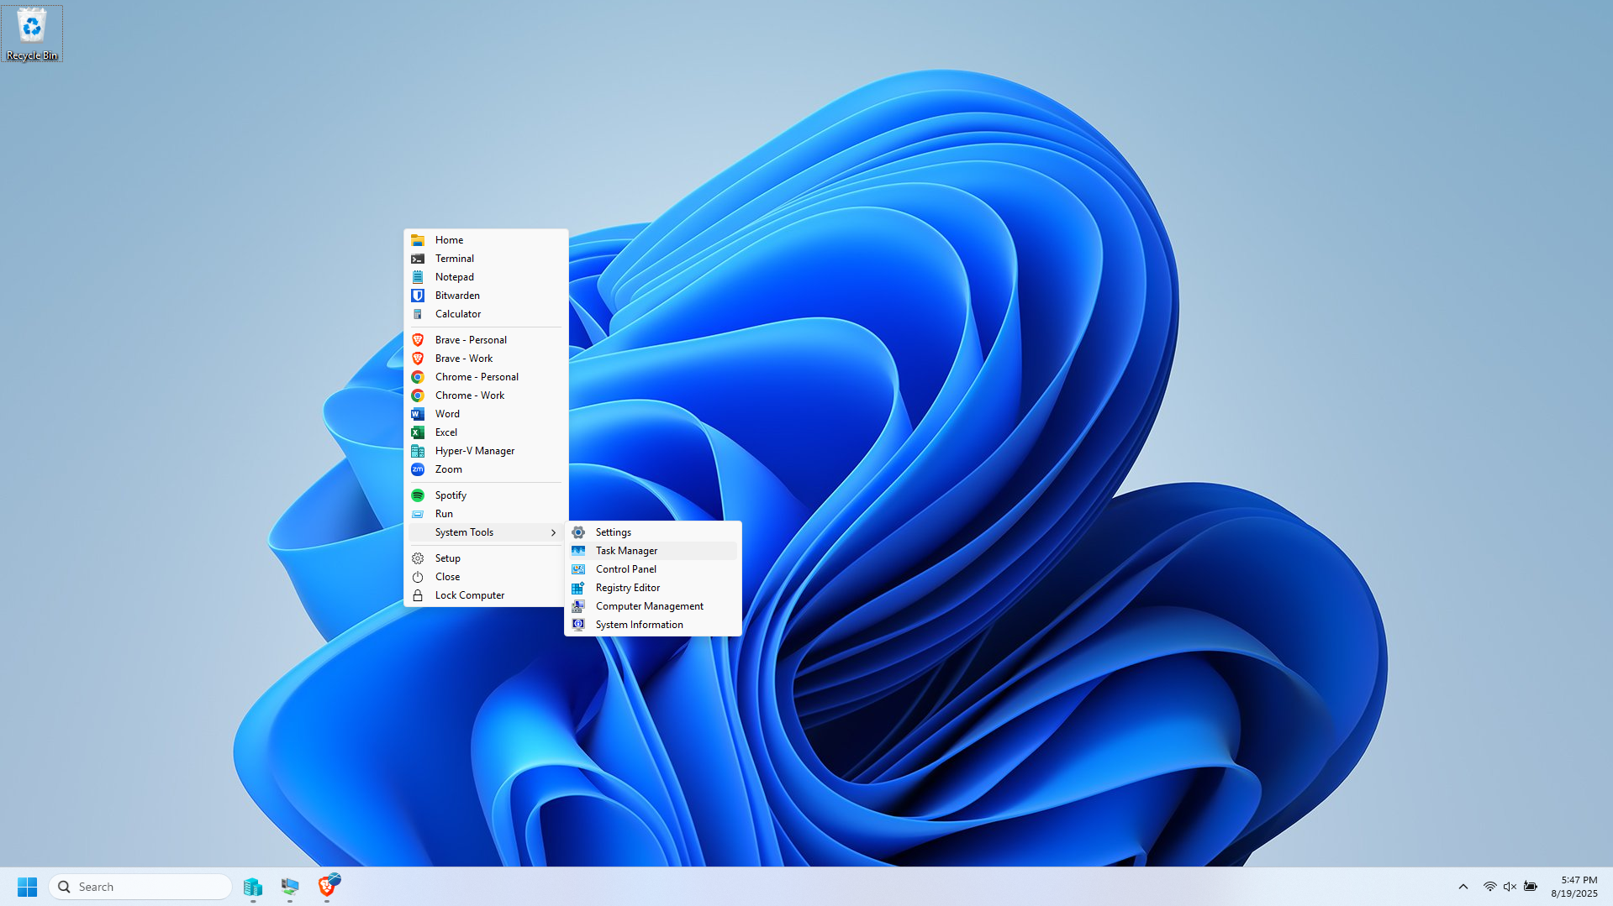The height and width of the screenshot is (906, 1613).
Task: Toggle the muted volume tray icon
Action: (1510, 887)
